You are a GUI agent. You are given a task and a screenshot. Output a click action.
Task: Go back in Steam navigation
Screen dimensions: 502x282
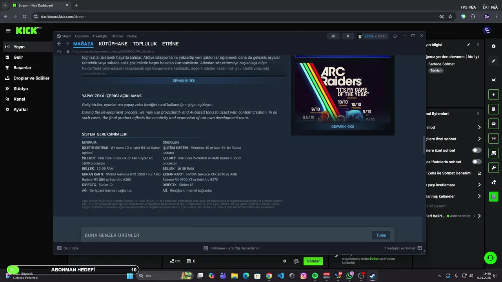(59, 44)
